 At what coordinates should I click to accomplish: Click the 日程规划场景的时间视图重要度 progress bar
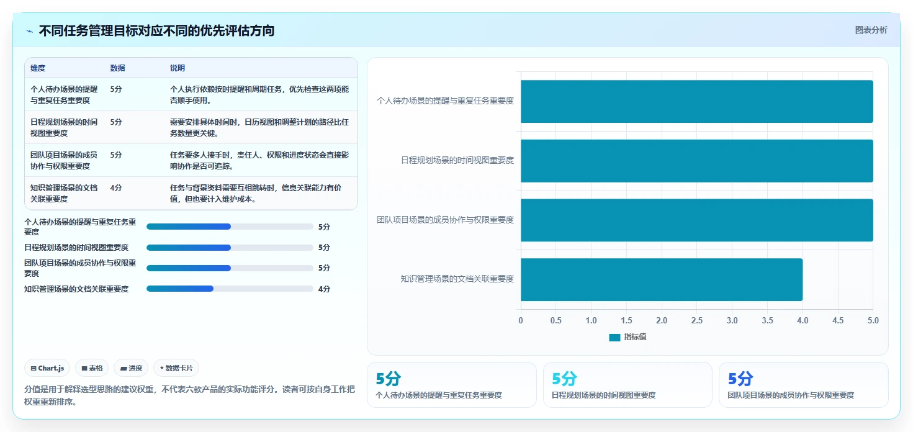click(x=230, y=247)
